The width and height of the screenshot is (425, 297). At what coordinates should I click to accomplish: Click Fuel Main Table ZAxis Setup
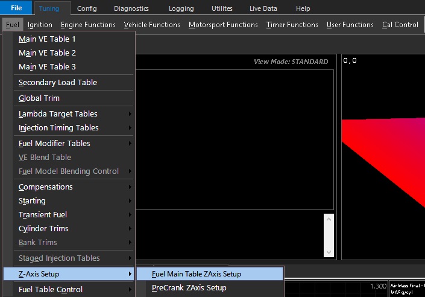click(197, 274)
